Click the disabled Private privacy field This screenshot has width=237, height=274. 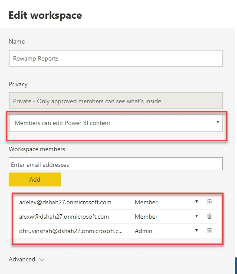pos(115,101)
